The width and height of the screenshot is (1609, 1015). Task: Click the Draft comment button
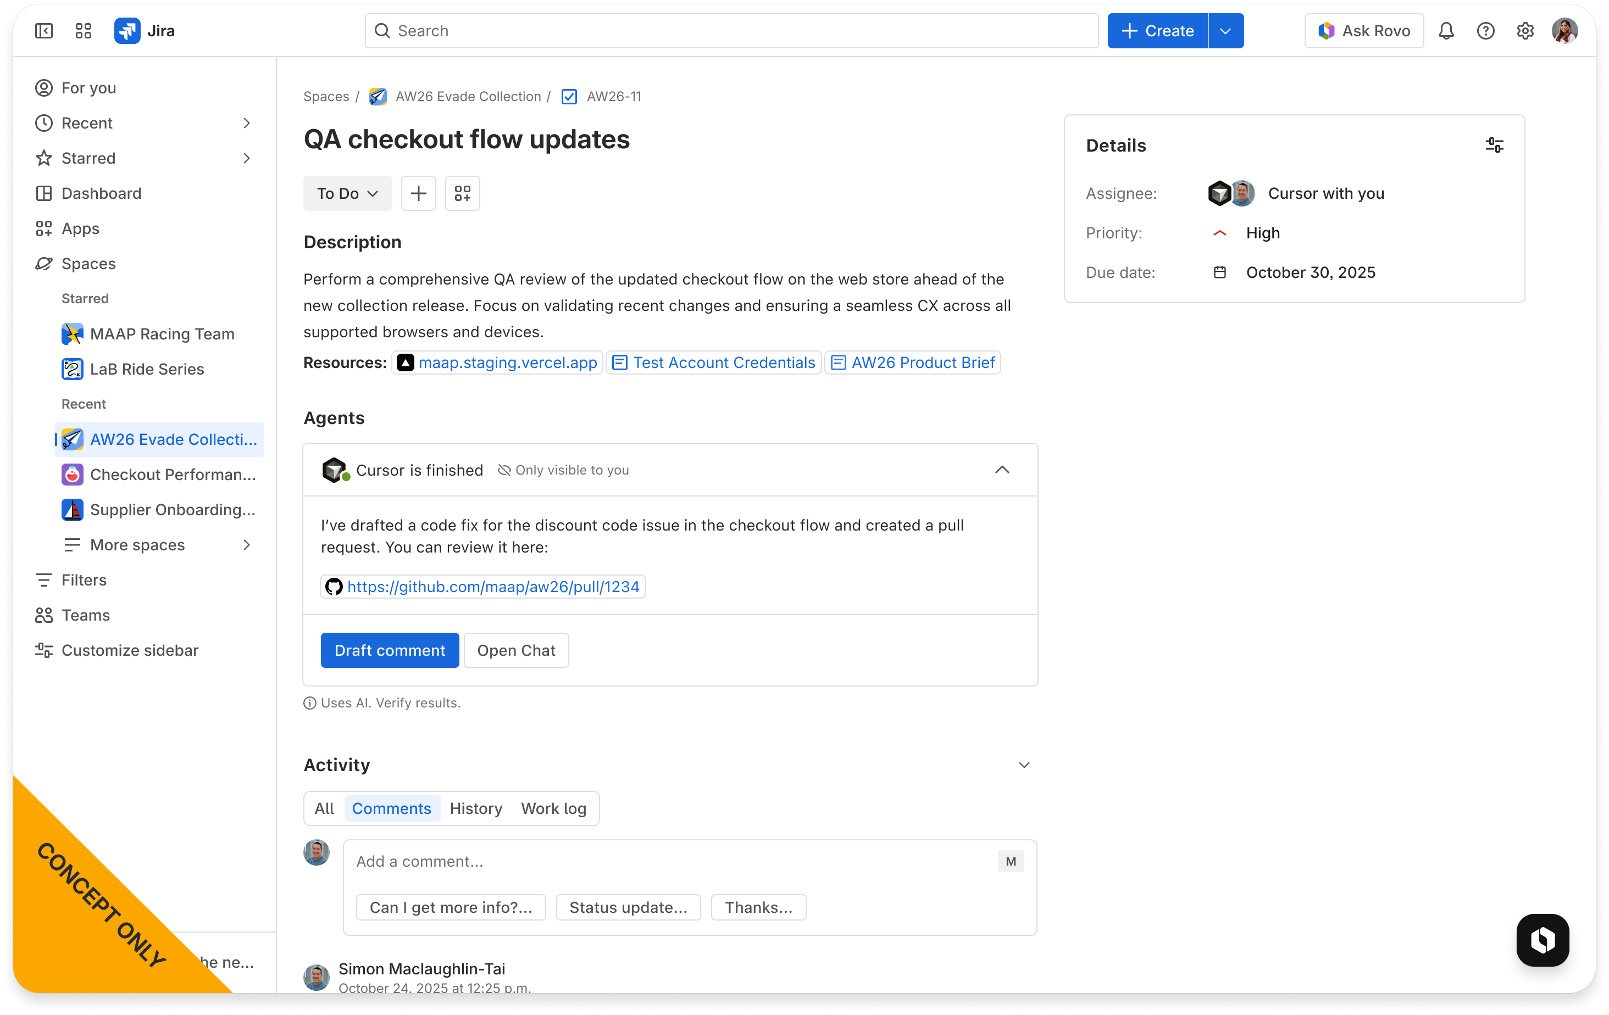pos(390,650)
